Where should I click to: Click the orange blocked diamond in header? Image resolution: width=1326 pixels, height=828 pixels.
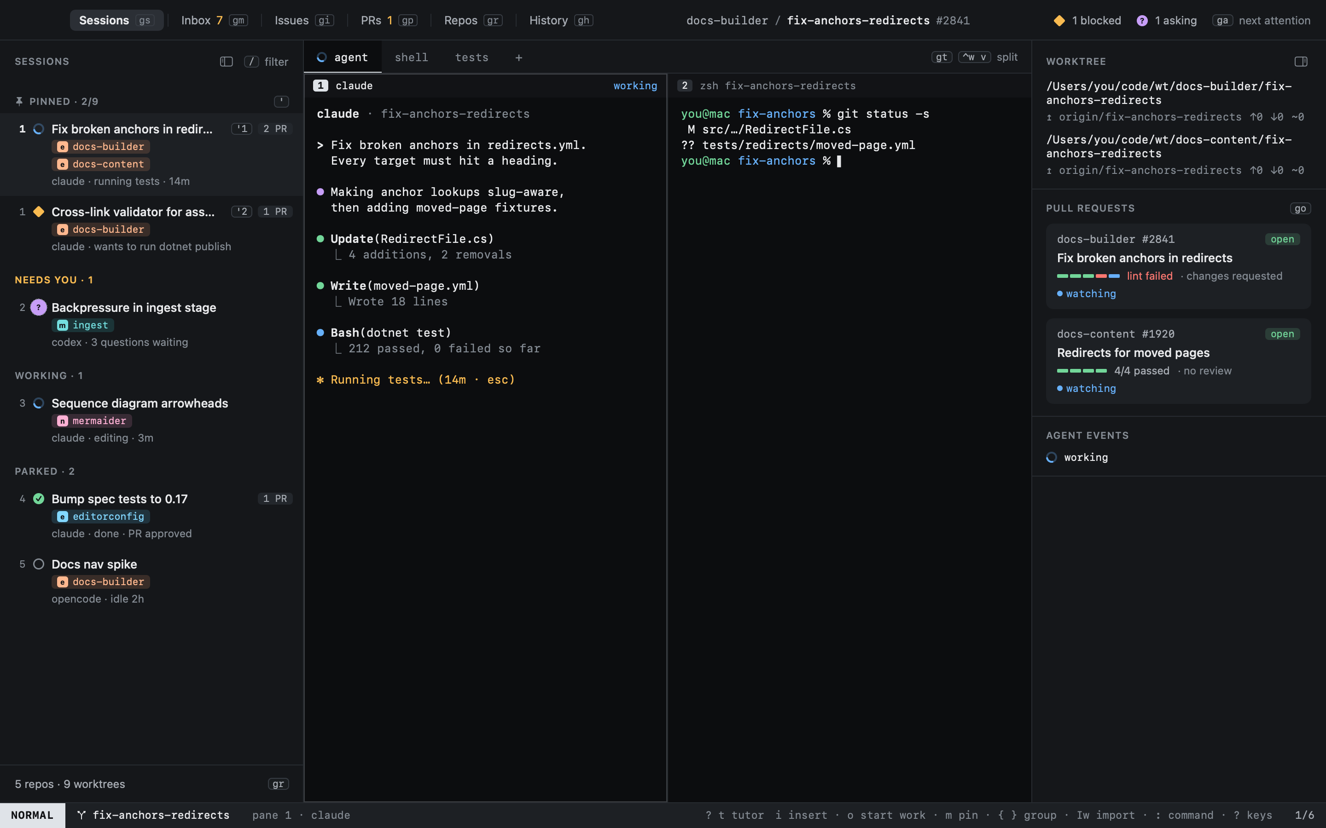pyautogui.click(x=1059, y=21)
